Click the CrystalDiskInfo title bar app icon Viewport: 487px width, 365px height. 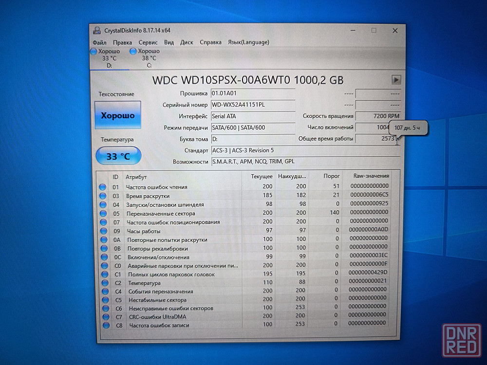pyautogui.click(x=97, y=31)
